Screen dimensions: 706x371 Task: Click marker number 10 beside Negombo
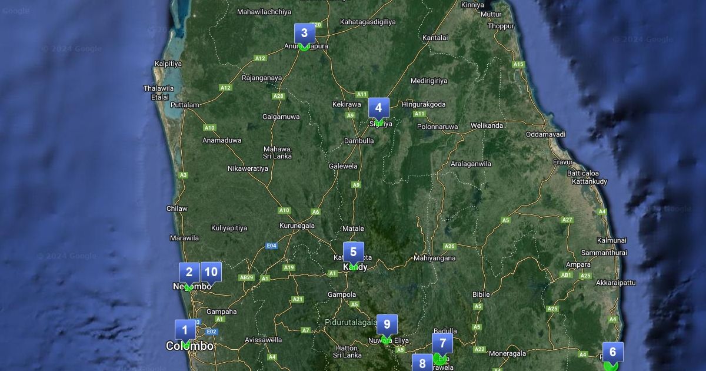click(x=211, y=272)
